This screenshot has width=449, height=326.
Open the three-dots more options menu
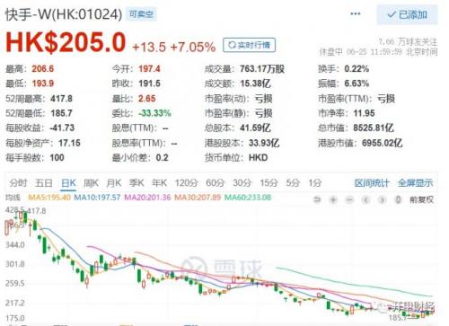(x=355, y=13)
